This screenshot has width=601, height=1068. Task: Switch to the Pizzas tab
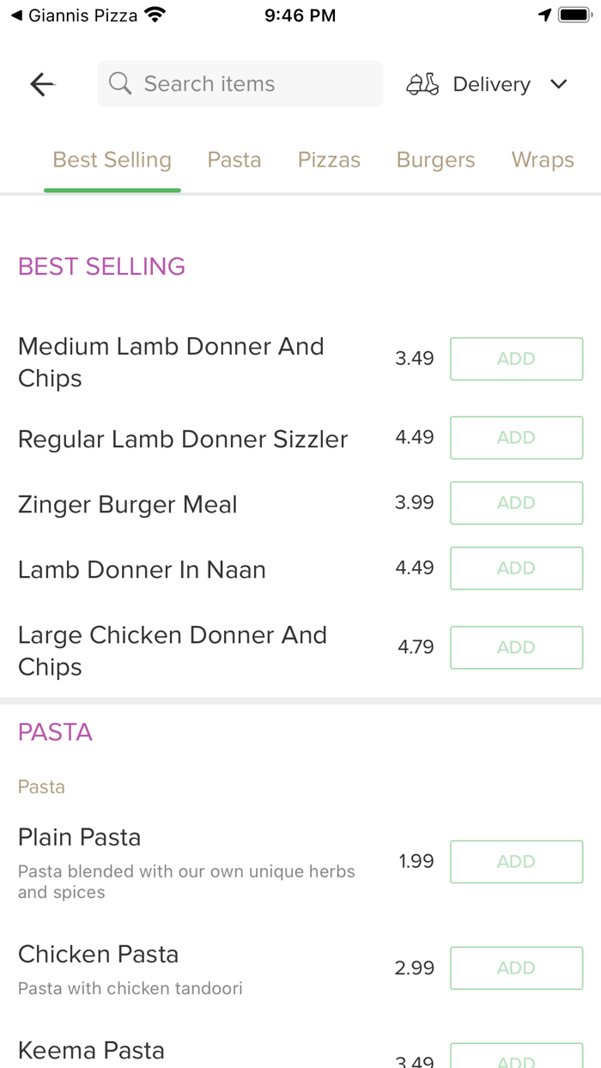click(x=329, y=161)
